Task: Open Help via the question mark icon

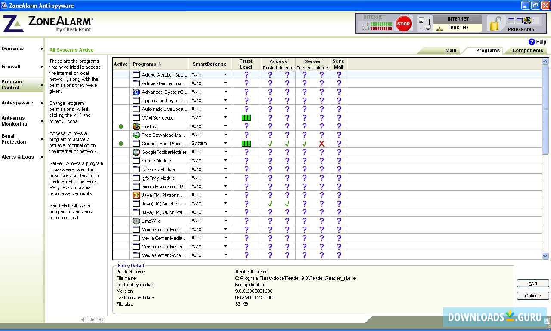Action: pos(532,42)
